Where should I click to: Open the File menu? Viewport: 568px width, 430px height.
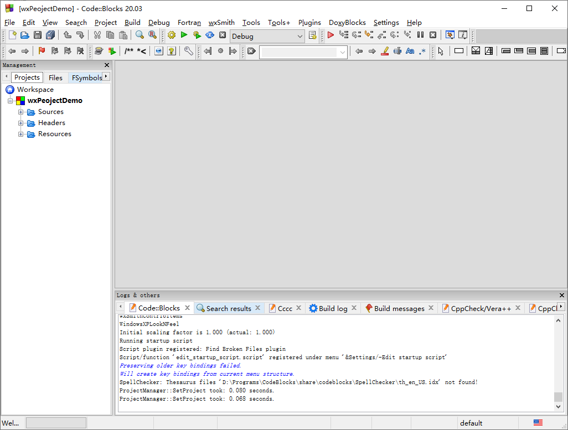pyautogui.click(x=9, y=23)
